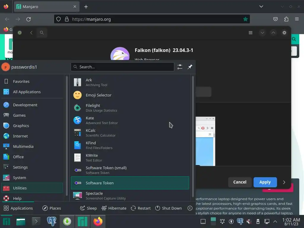Open KWrite text editor
Screen dimensions: 304x228
click(x=130, y=158)
